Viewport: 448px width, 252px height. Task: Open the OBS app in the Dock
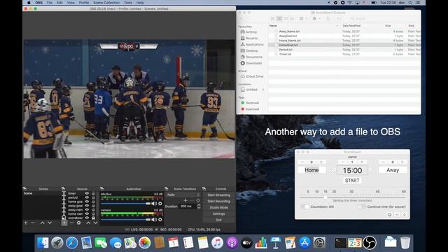click(370, 243)
